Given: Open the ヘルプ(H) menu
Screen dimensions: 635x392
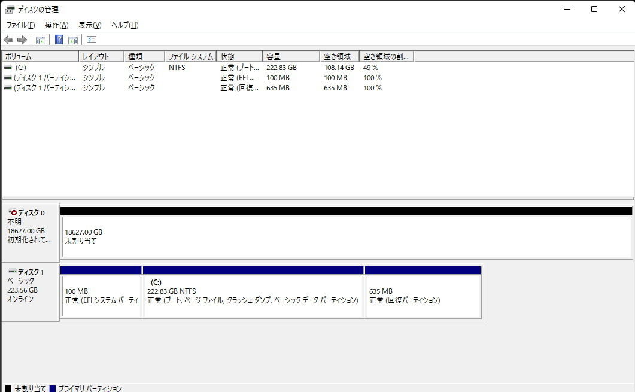Looking at the screenshot, I should coord(124,25).
